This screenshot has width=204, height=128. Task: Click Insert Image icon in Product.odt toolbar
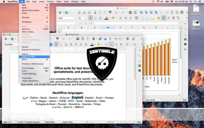click(100, 39)
